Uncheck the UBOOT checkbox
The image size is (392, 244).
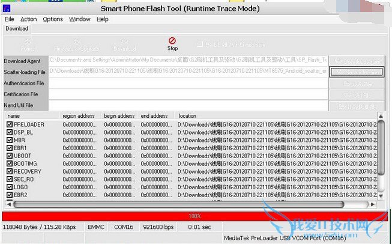[10, 156]
